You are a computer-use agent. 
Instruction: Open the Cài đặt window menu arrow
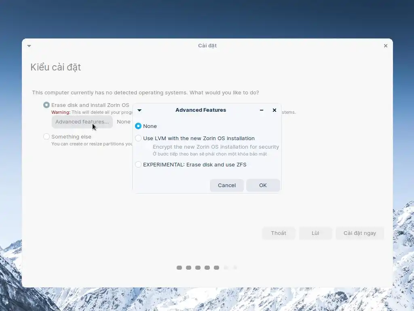[29, 46]
